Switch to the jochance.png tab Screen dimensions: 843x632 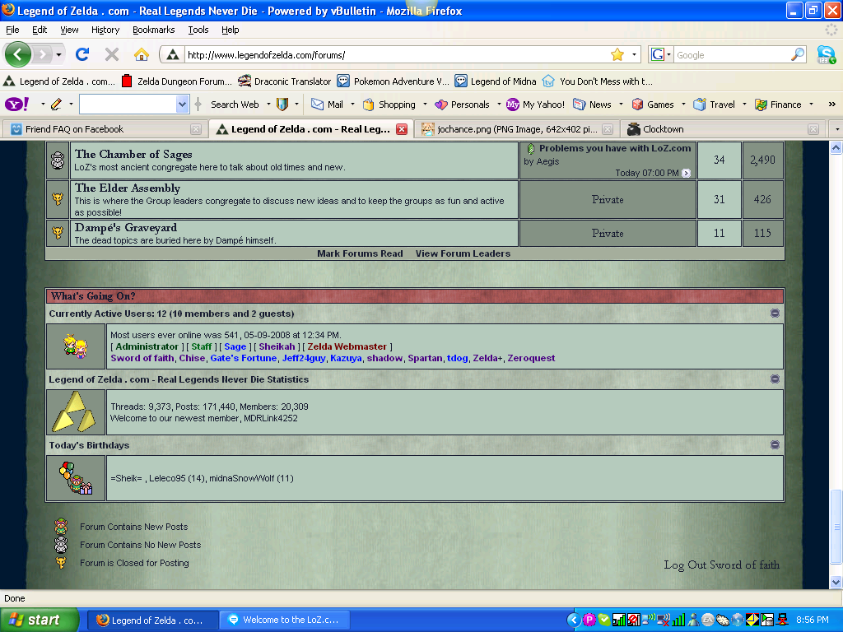pyautogui.click(x=517, y=129)
